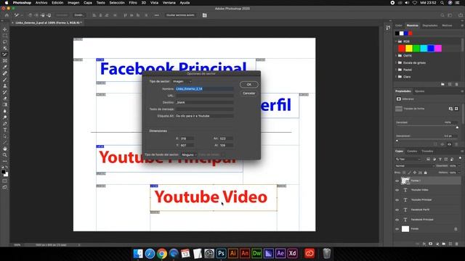
Task: Collapse the RGB swatch group
Action: point(396,41)
